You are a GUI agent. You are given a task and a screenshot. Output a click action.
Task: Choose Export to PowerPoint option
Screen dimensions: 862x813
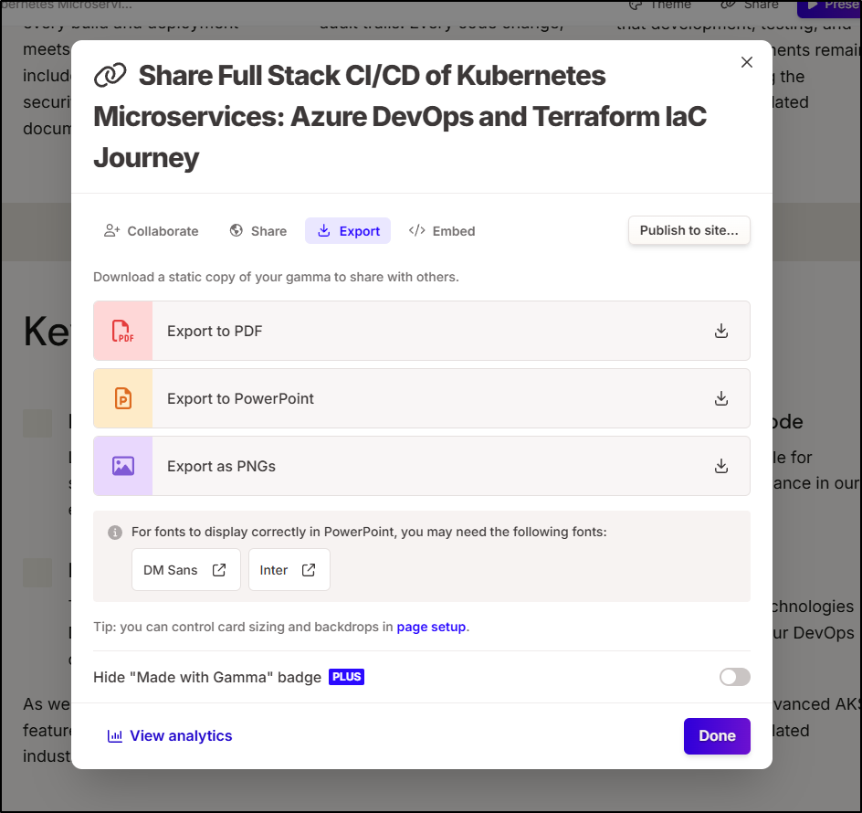[x=422, y=399]
